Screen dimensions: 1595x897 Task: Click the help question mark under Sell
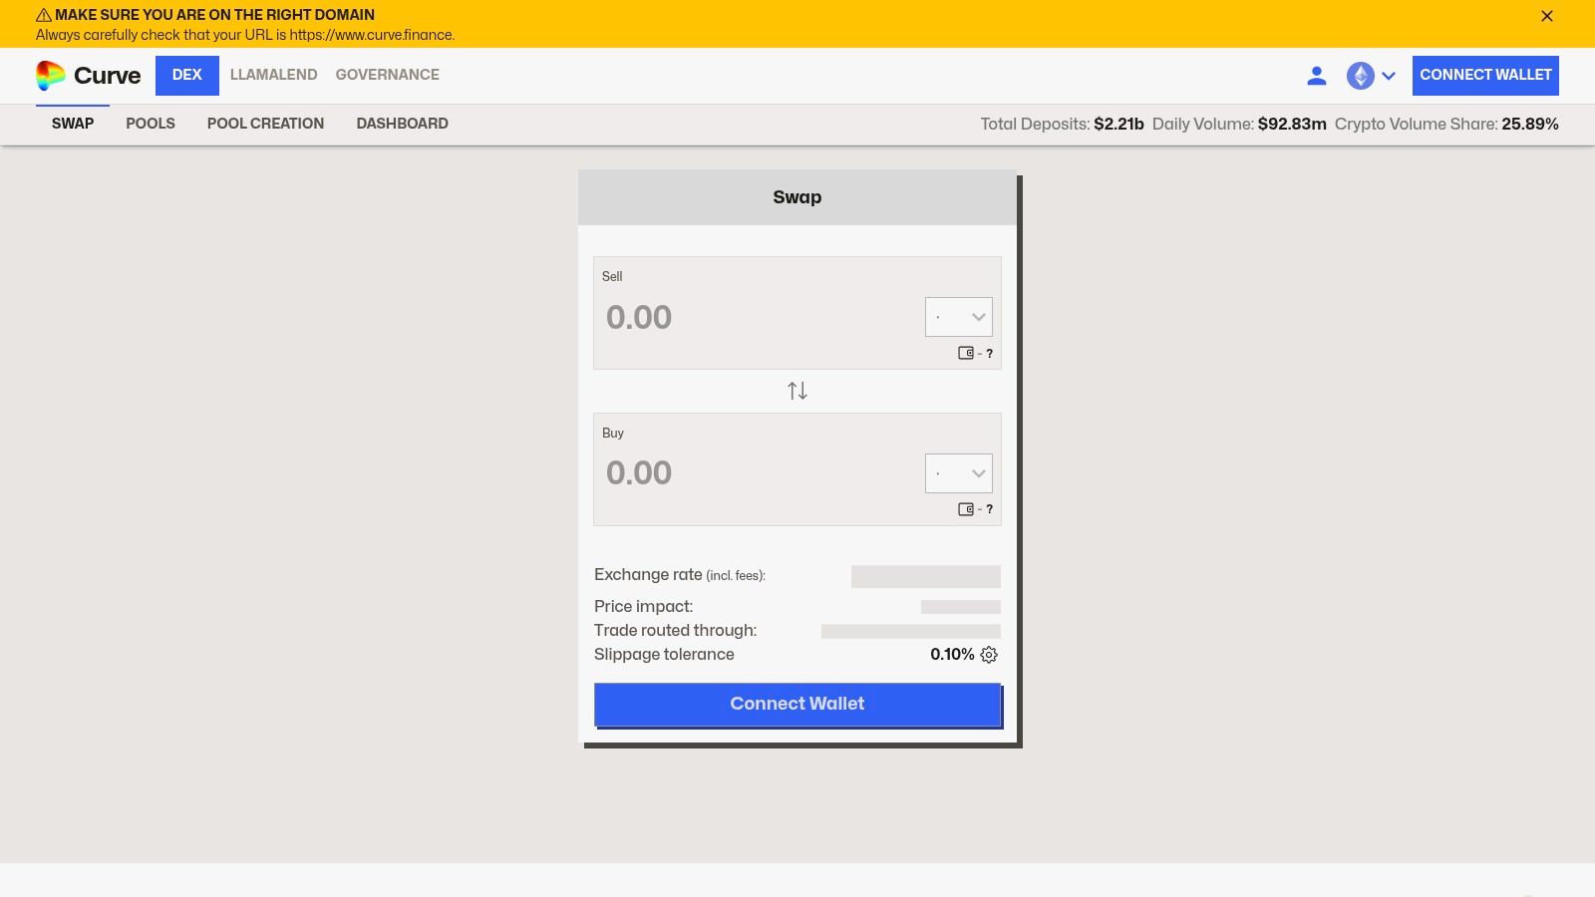(x=989, y=354)
